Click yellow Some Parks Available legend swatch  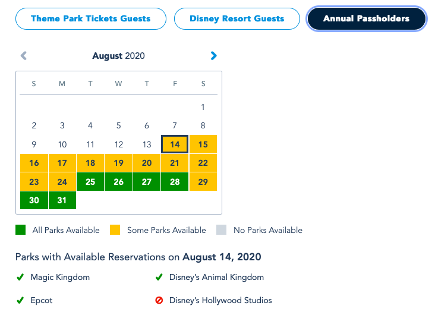pyautogui.click(x=116, y=230)
